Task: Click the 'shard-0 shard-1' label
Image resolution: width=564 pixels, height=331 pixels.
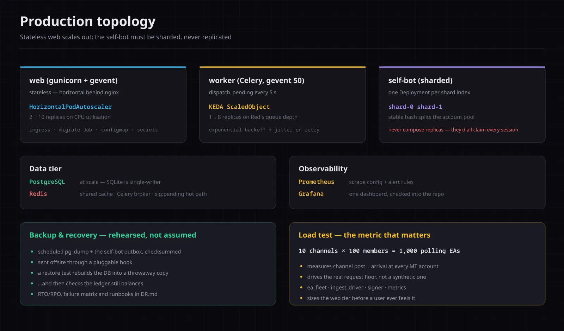Action: pyautogui.click(x=415, y=107)
